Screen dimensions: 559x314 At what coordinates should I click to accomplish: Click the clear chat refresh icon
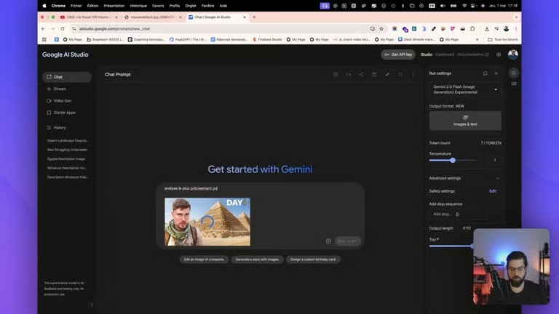(x=400, y=74)
